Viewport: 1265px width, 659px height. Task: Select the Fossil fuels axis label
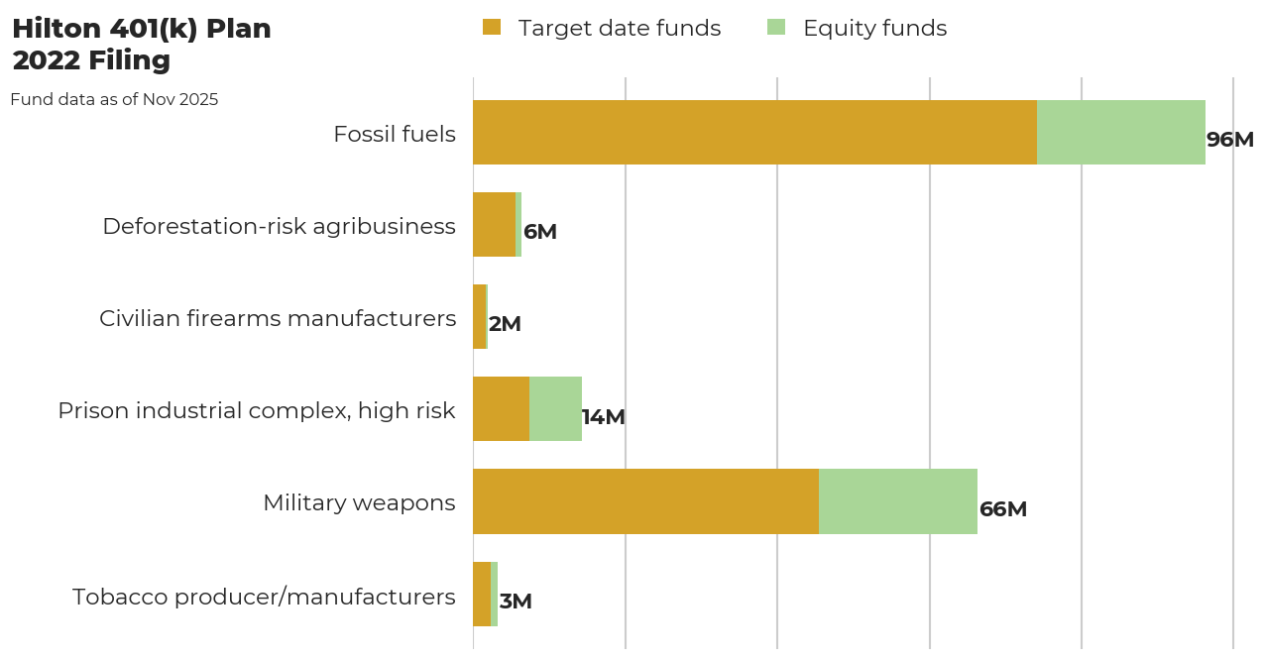point(396,134)
